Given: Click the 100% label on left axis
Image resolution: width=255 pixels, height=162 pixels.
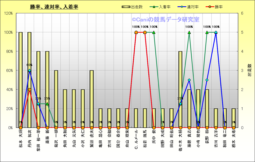Looking at the screenshot, I should pyautogui.click(x=8, y=32).
